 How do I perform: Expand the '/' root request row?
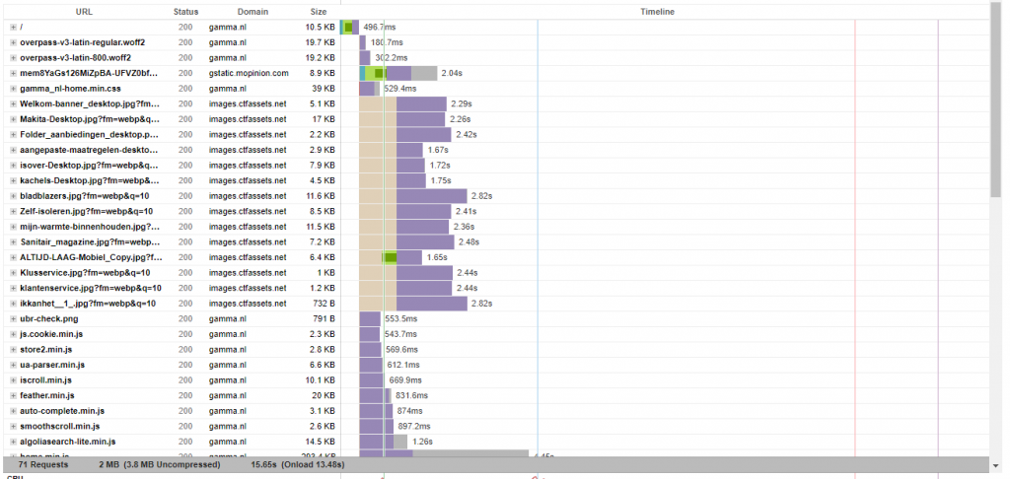point(13,27)
